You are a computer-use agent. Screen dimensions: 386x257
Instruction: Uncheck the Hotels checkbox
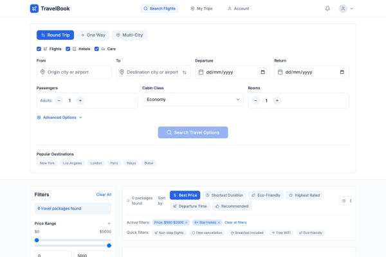[68, 49]
